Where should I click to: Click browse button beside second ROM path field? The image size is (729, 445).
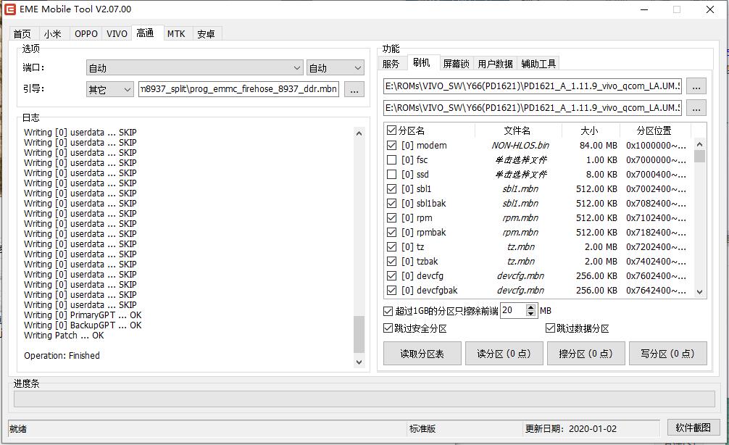(696, 107)
